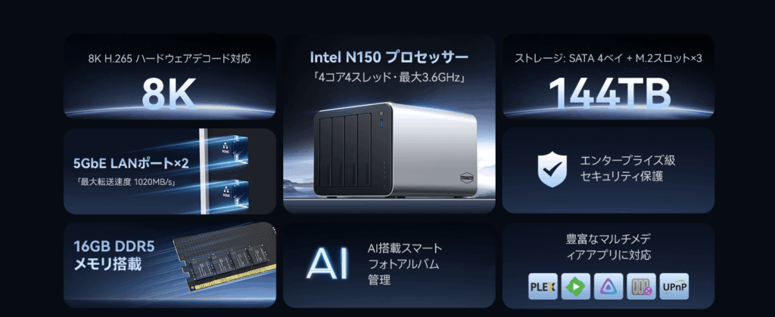Click the large AI logo

[327, 263]
